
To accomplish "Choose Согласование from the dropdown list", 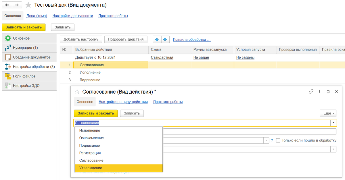I will click(x=119, y=160).
